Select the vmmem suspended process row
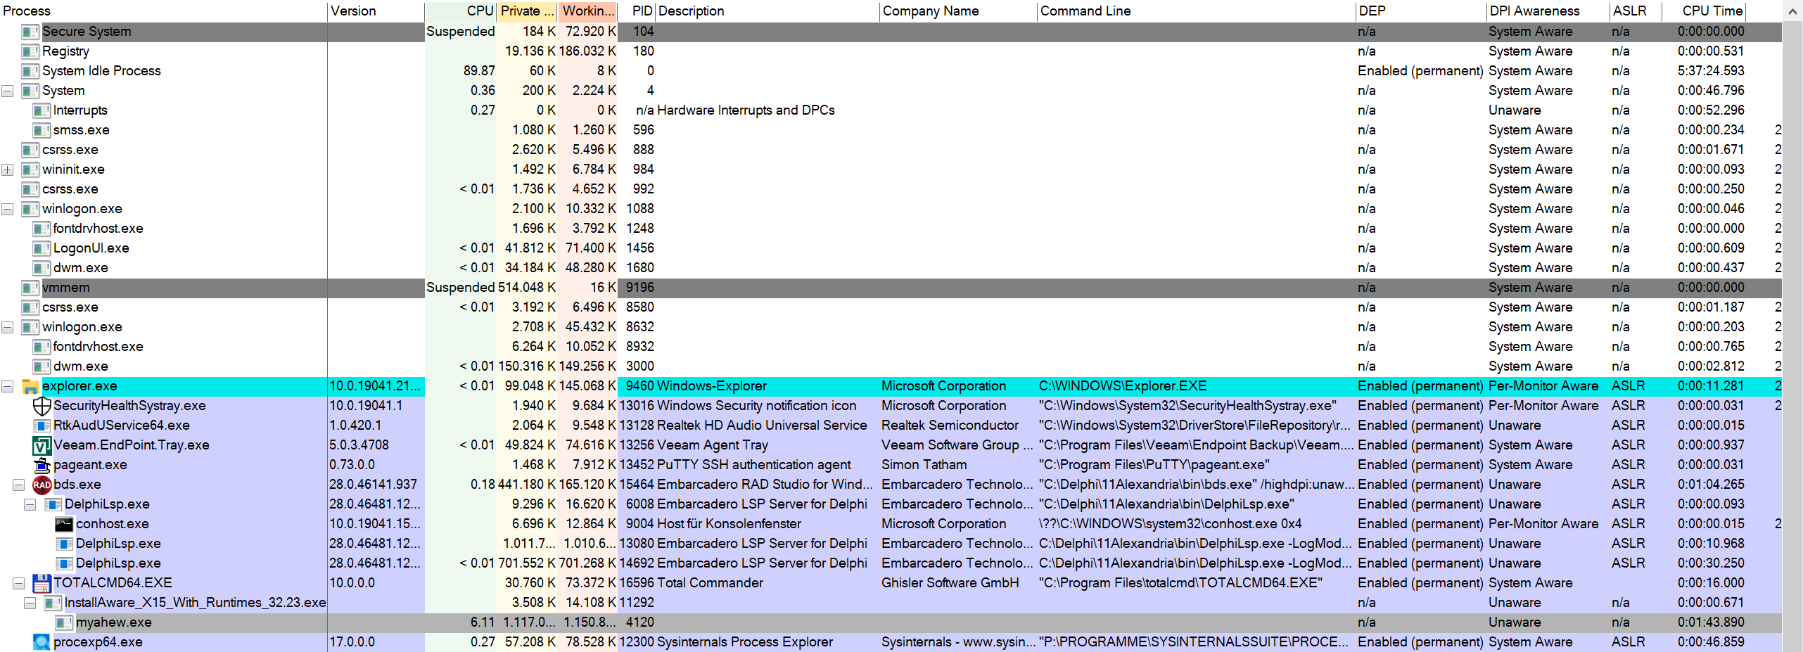 891,288
